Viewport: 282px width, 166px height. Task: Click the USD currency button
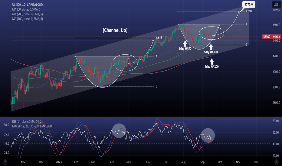point(276,5)
